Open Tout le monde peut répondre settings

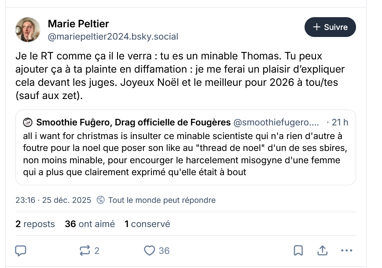(162, 200)
